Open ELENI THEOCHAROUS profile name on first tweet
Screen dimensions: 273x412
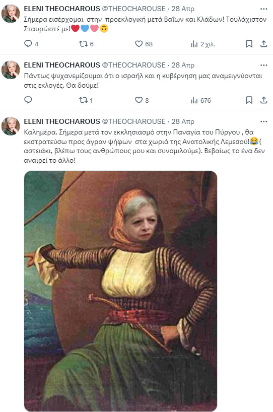tap(62, 9)
